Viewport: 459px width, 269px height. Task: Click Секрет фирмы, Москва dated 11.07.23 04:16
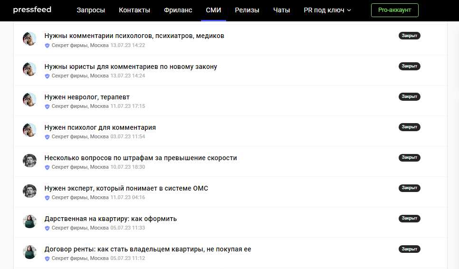pos(80,198)
